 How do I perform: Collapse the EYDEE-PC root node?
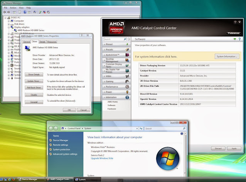5,18
